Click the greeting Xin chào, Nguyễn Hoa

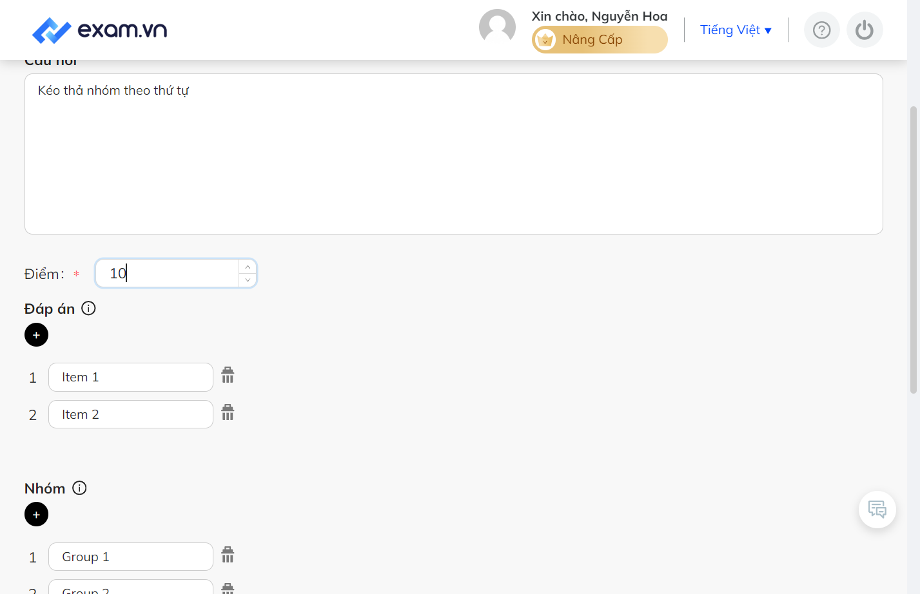(600, 16)
